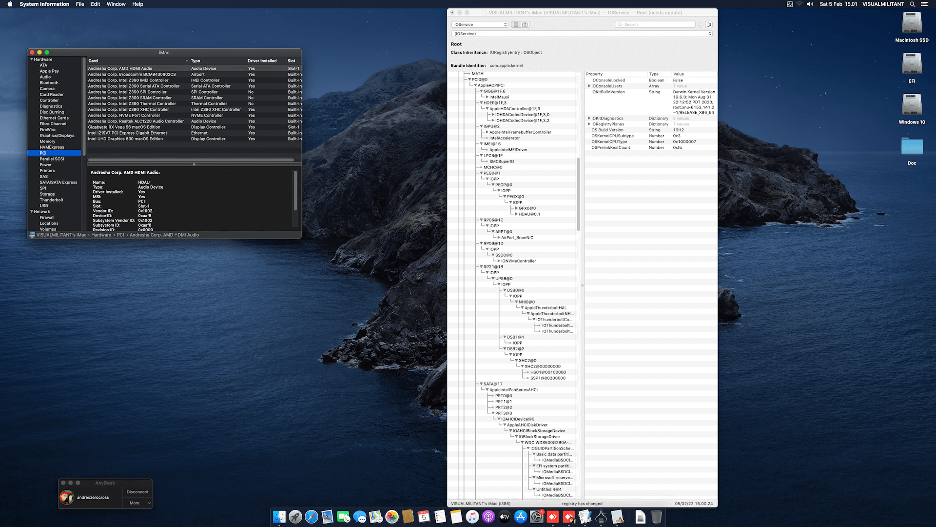Viewport: 936px width, 527px height.
Task: Open the Window menu in menu bar
Action: click(x=116, y=4)
